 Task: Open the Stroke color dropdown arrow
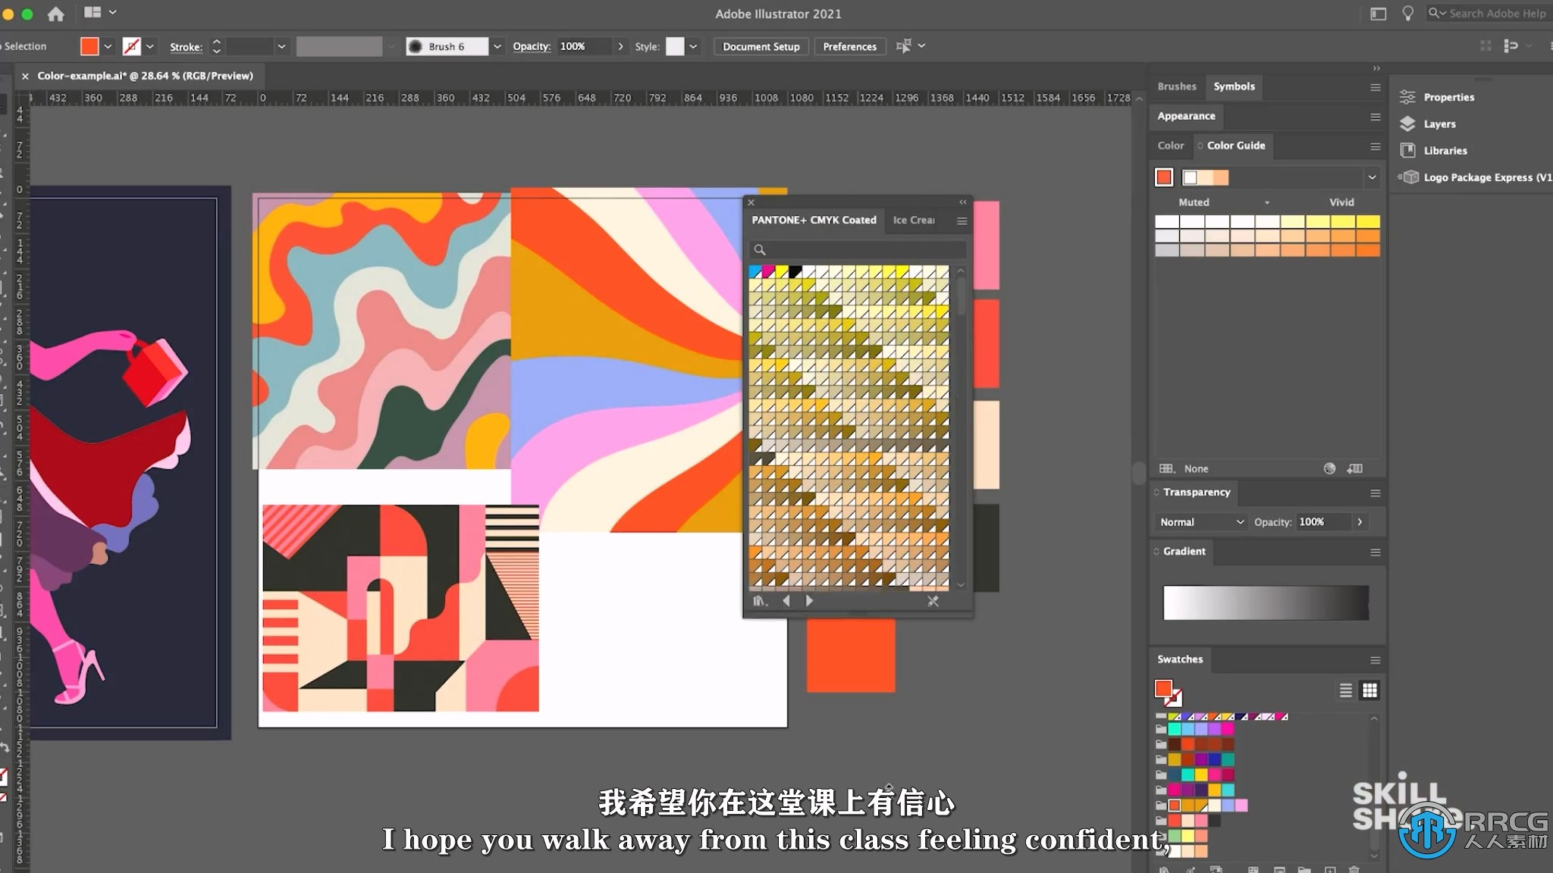coord(150,46)
